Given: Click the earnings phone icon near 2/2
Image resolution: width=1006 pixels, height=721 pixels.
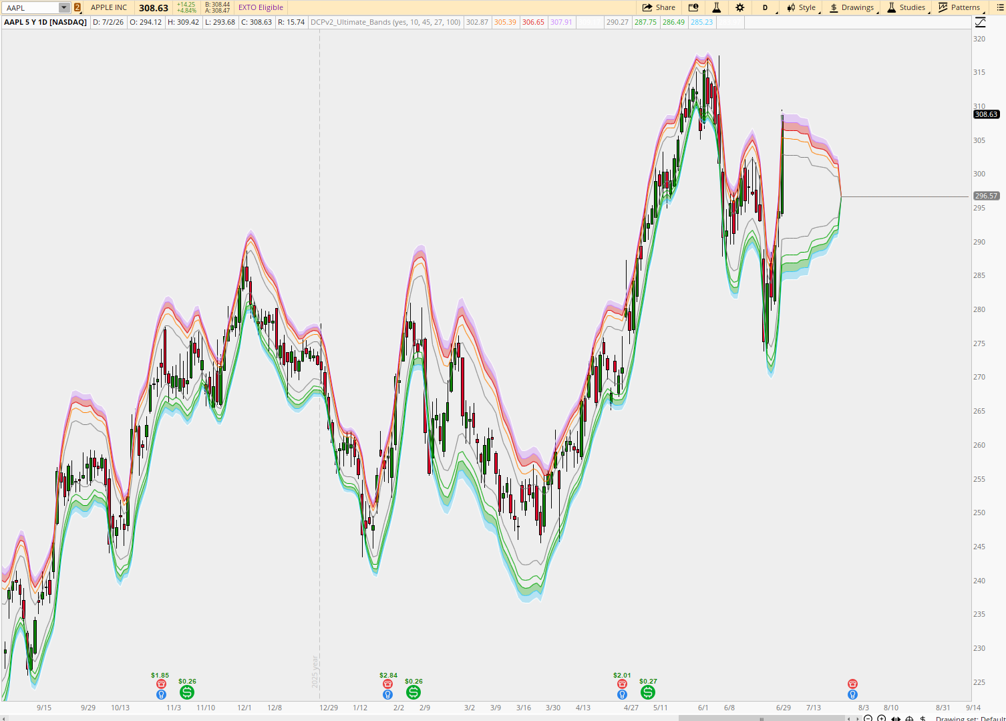Looking at the screenshot, I should pyautogui.click(x=387, y=684).
